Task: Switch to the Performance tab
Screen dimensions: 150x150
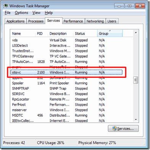Action: [73, 21]
